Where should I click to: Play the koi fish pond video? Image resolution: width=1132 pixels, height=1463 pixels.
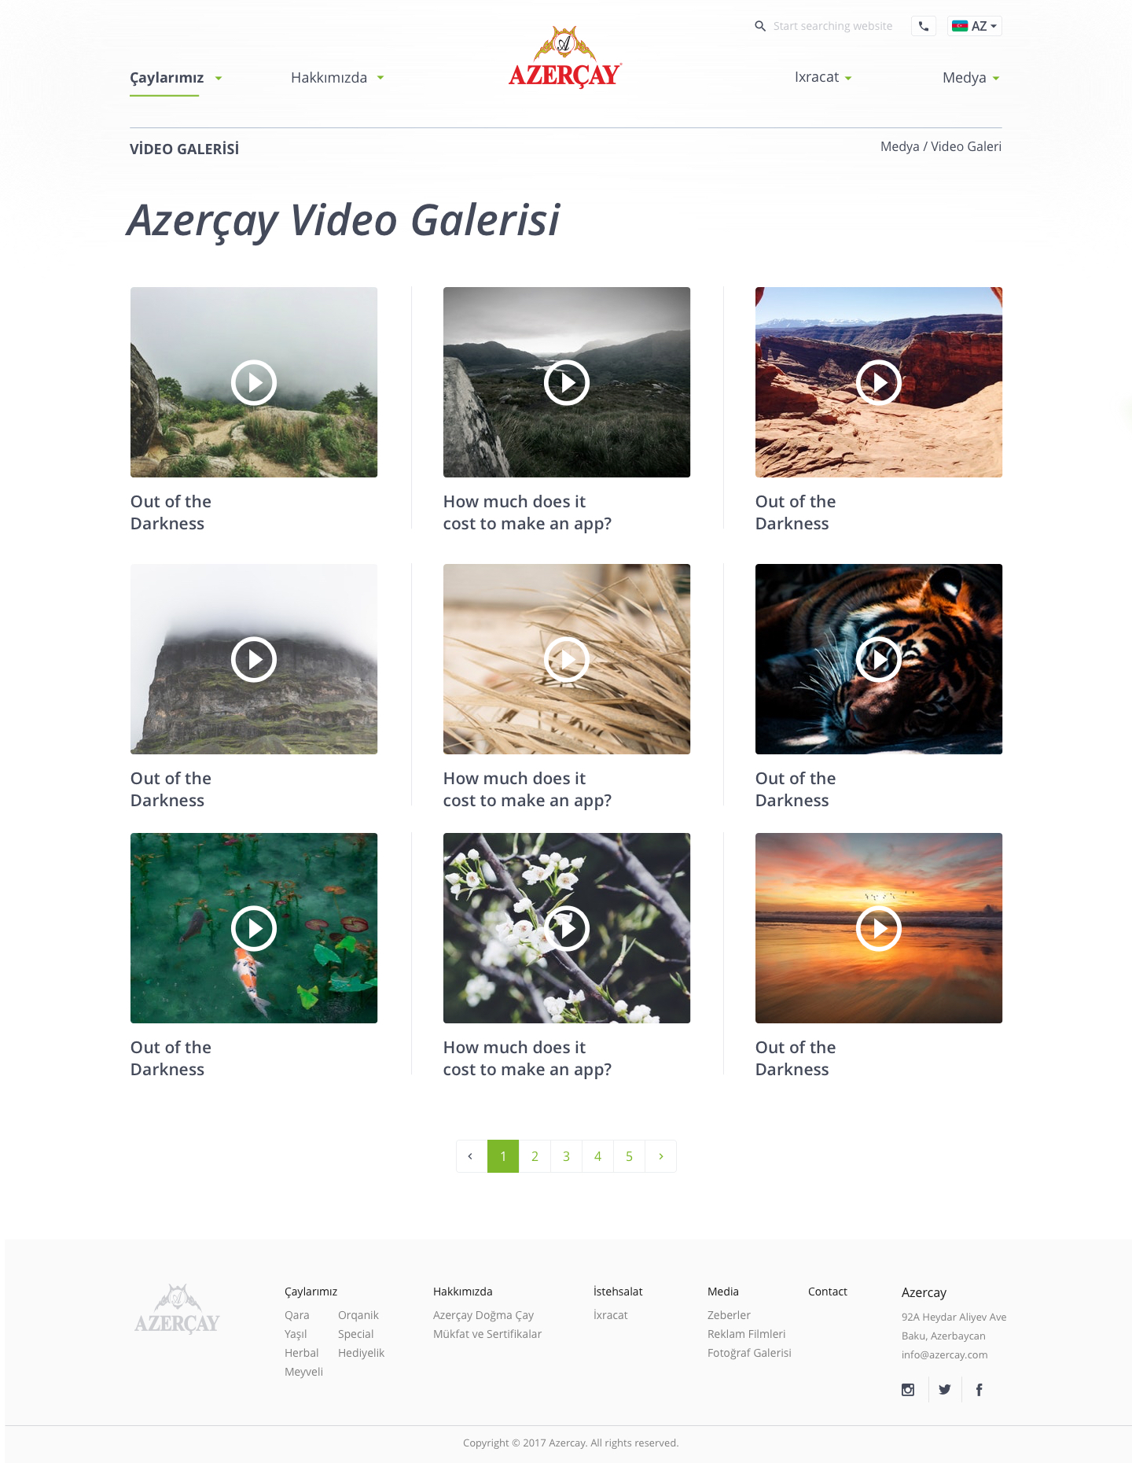coord(254,928)
